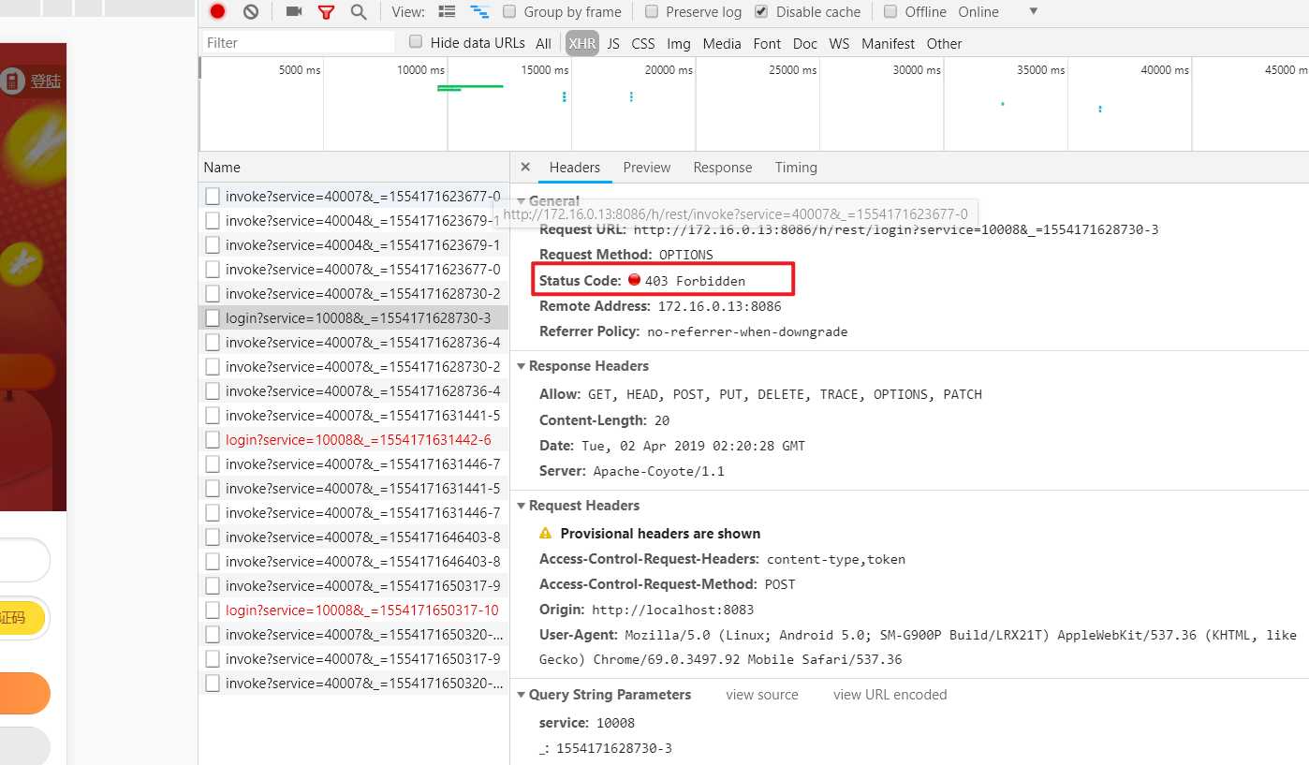Screen dimensions: 1309x765
Task: Open the Response tab
Action: click(x=723, y=167)
